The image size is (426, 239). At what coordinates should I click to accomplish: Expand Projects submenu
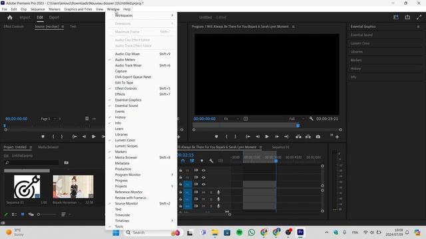pyautogui.click(x=141, y=186)
